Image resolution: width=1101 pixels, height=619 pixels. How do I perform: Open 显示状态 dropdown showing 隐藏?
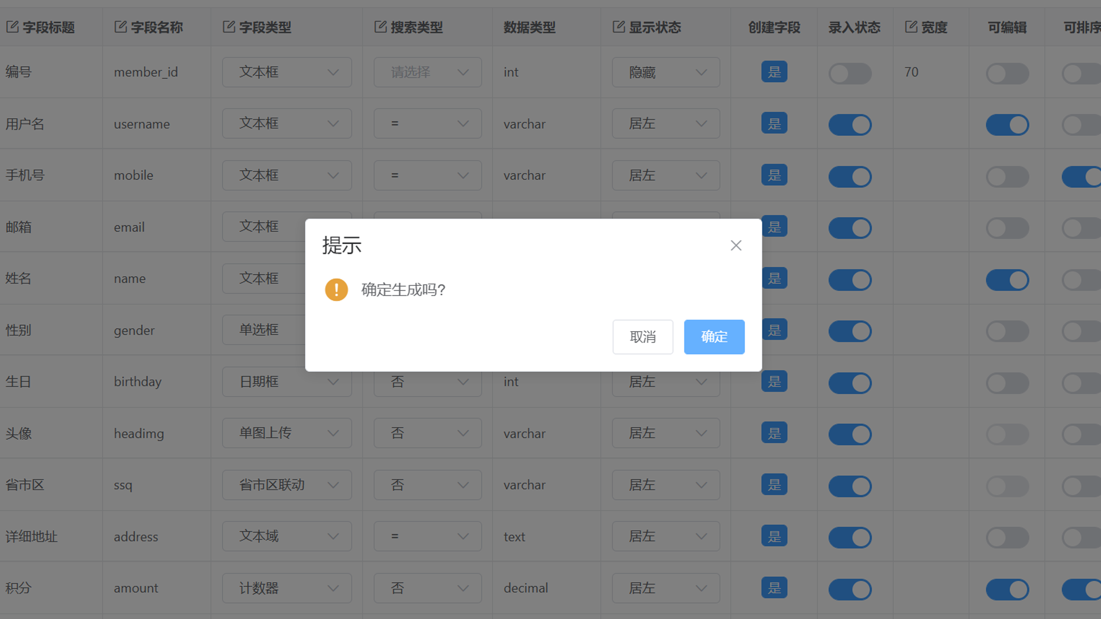pos(666,72)
